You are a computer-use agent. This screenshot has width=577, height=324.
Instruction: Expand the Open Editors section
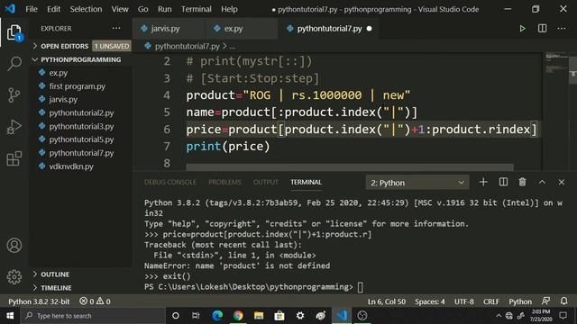80,46
